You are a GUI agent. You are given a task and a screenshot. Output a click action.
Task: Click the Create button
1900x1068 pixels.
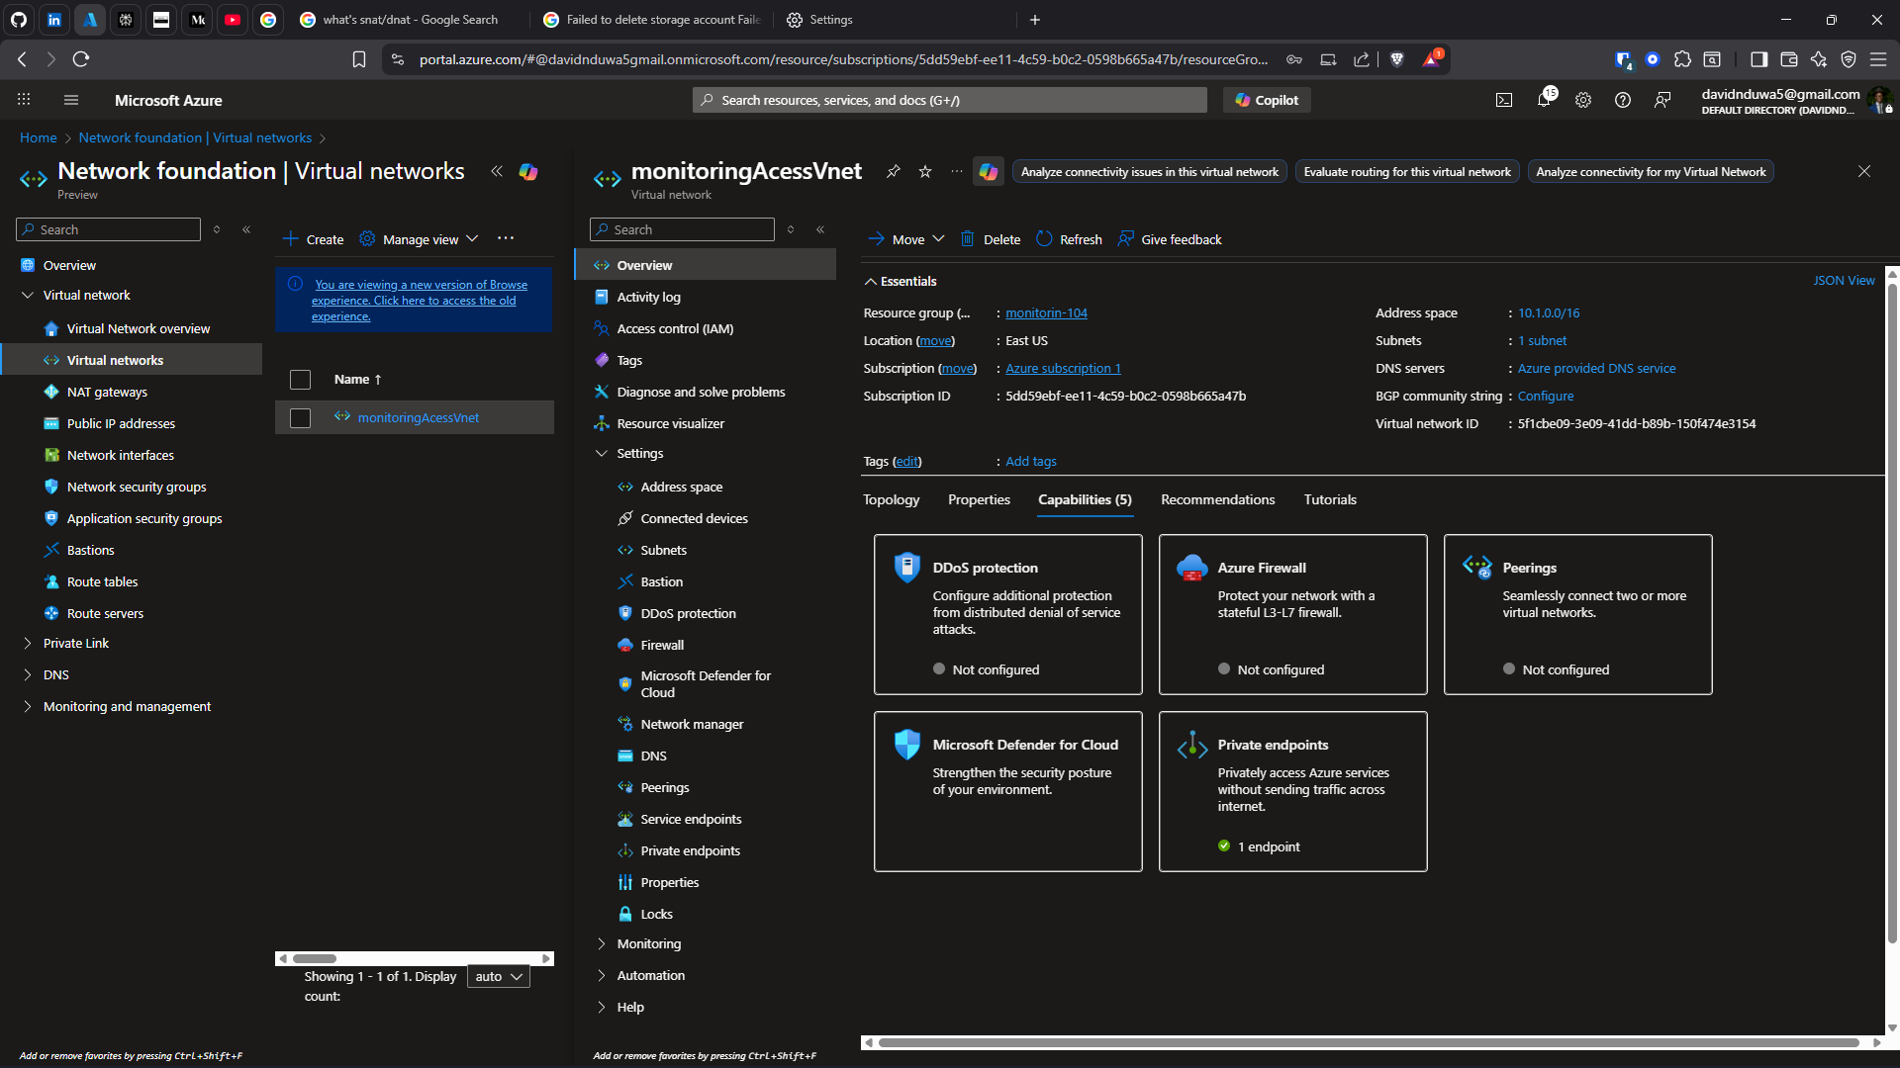pyautogui.click(x=313, y=239)
